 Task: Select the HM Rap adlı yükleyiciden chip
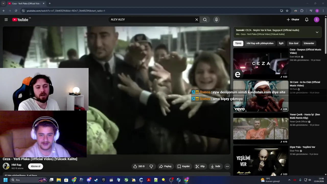(x=260, y=43)
